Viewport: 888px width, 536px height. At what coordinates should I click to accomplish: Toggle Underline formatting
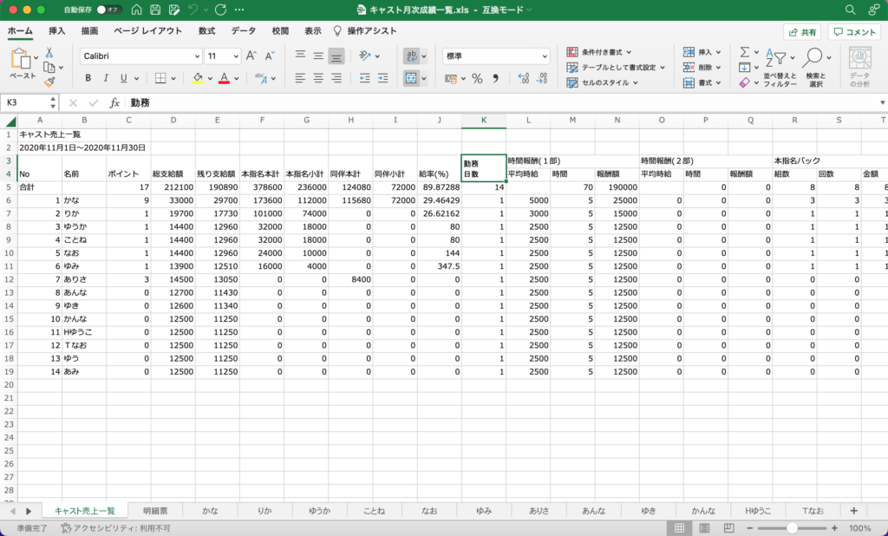[123, 78]
